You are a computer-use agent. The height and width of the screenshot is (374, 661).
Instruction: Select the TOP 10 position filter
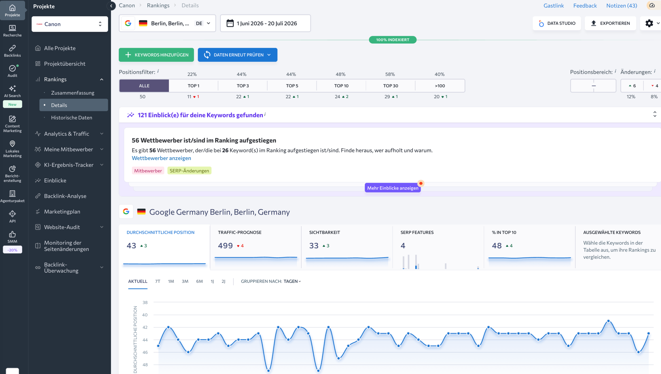341,86
